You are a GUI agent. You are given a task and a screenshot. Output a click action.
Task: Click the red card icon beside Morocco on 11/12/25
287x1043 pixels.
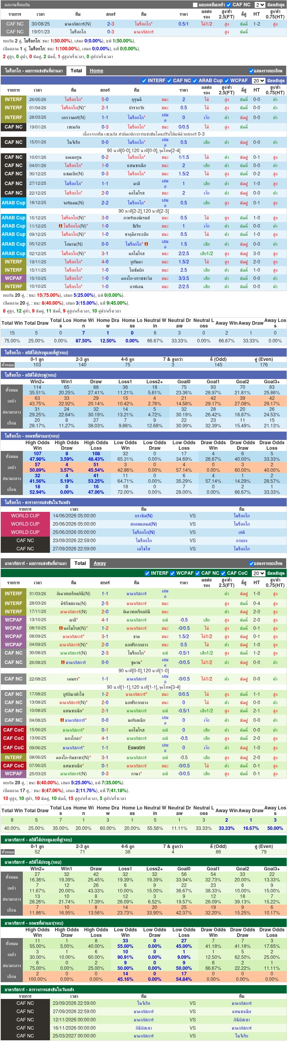click(61, 226)
